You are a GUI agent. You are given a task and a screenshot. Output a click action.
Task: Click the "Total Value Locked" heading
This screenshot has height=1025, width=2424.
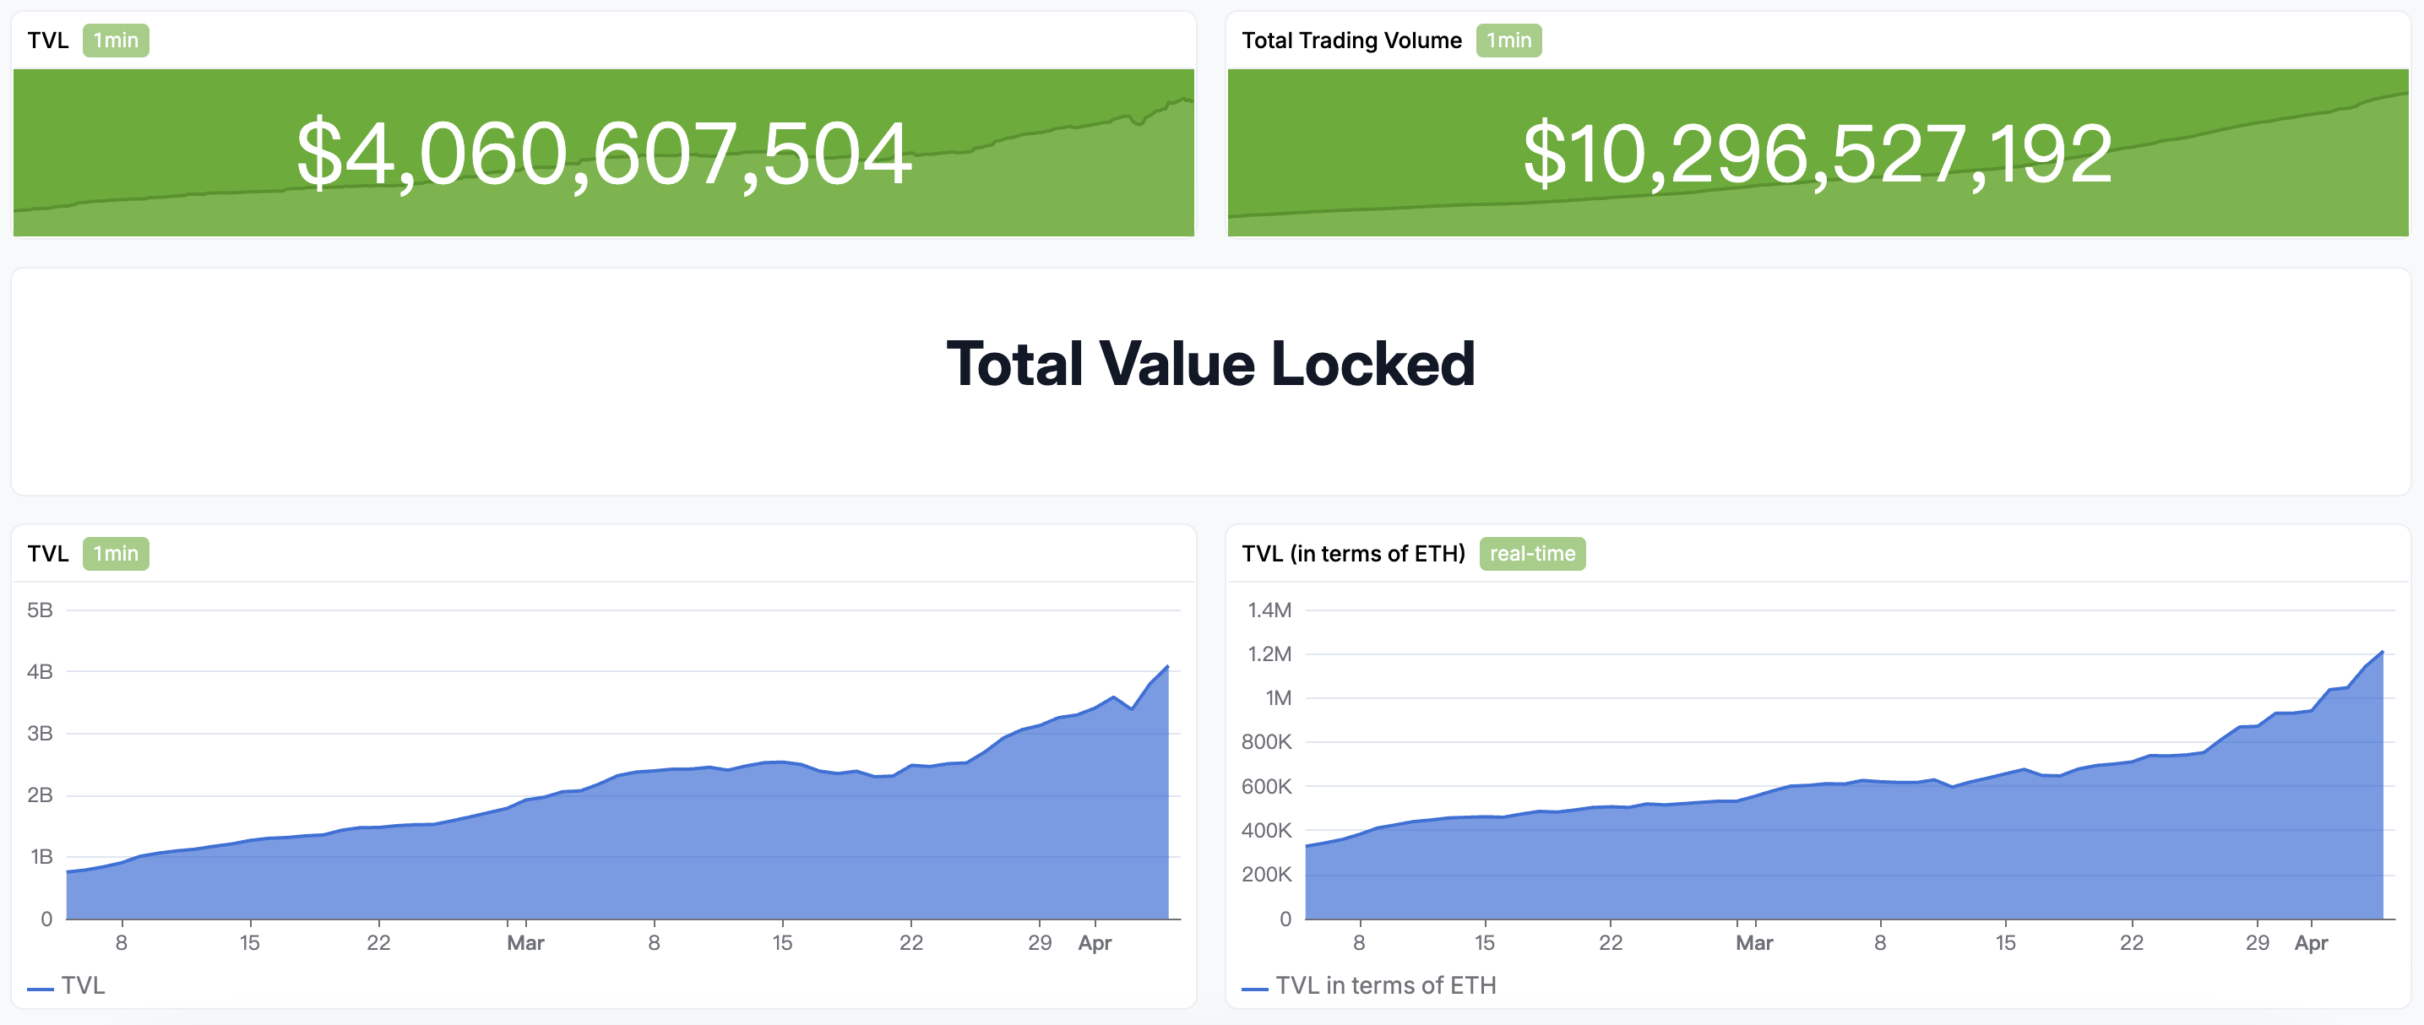(x=1210, y=364)
